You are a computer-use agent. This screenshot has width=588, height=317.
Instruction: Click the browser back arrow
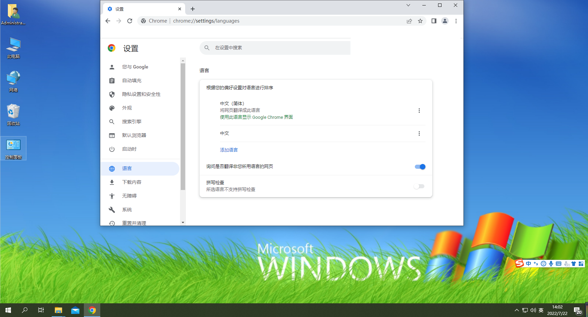[108, 21]
